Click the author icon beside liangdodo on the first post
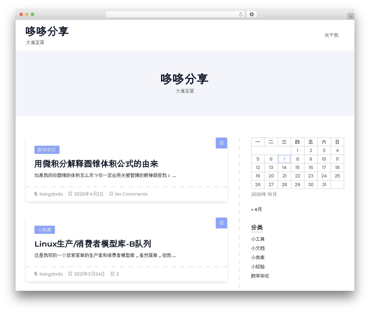 pos(36,194)
